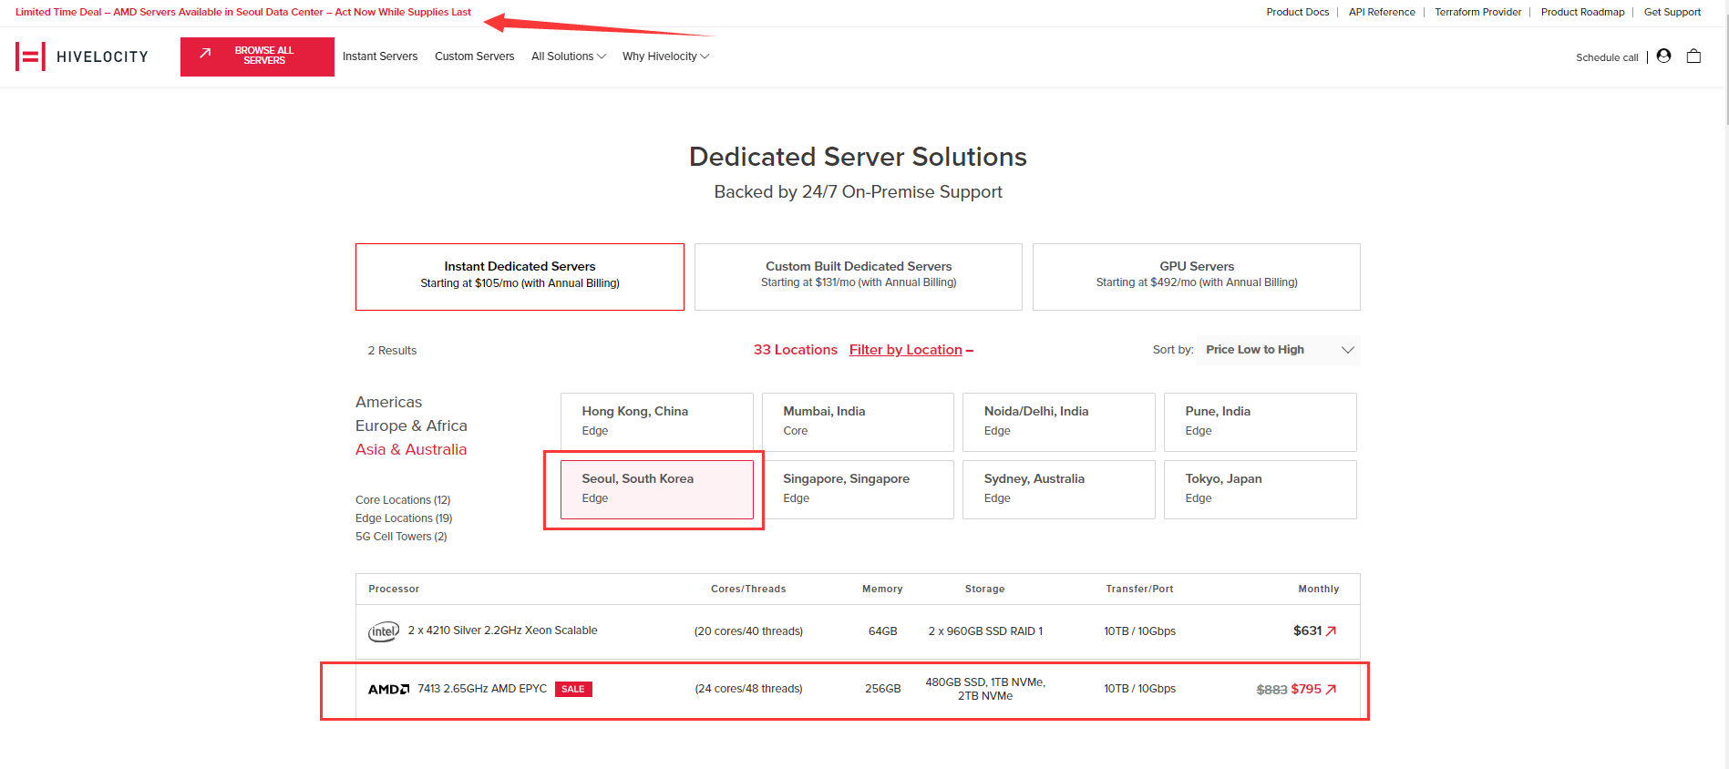
Task: Choose the Singapore, Singapore location
Action: 858,489
